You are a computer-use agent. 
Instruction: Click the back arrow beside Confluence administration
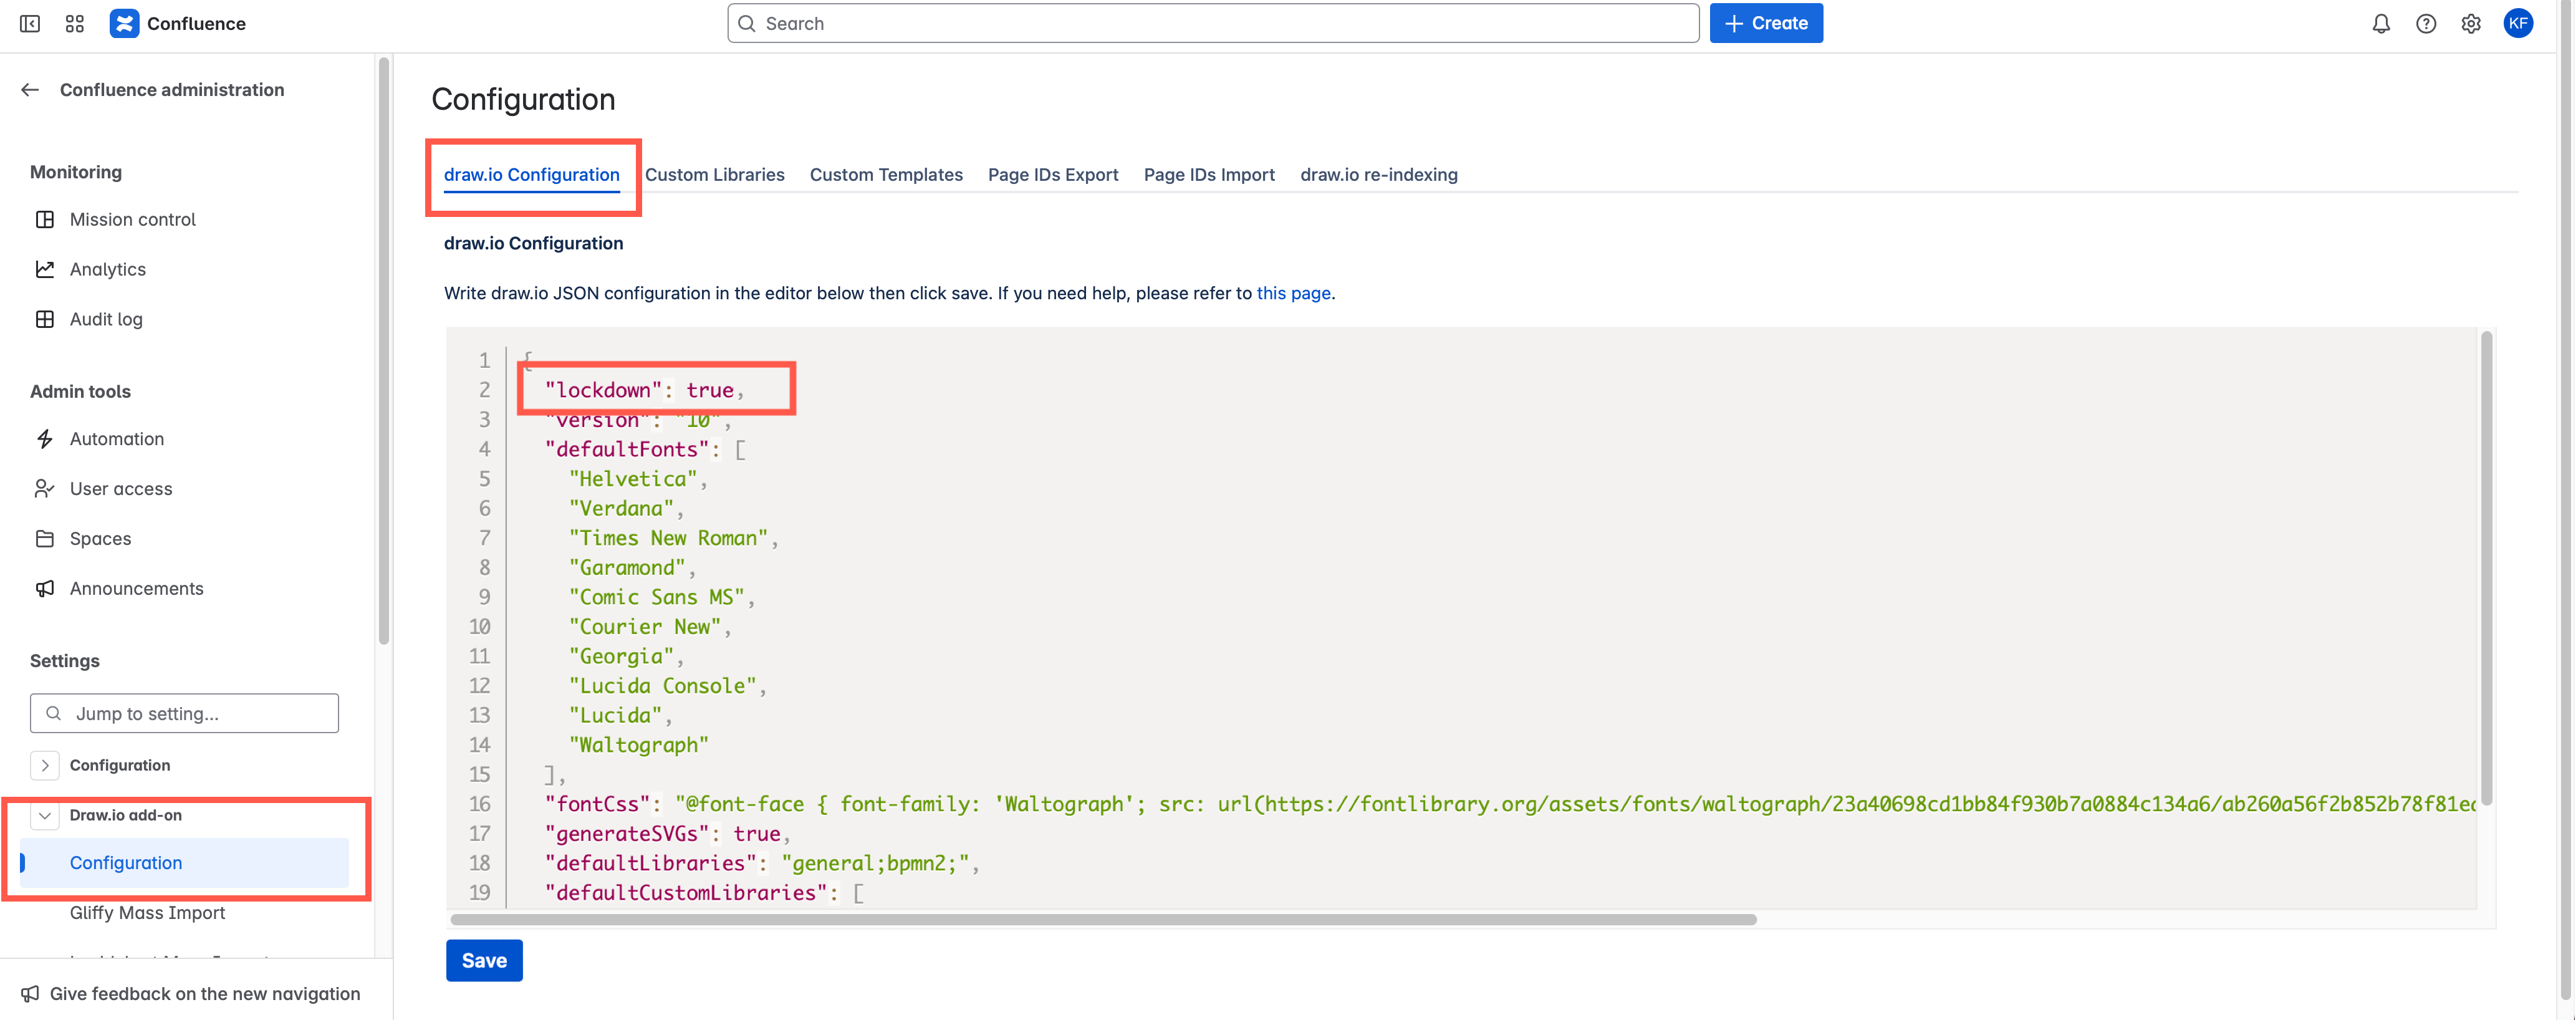[x=29, y=89]
